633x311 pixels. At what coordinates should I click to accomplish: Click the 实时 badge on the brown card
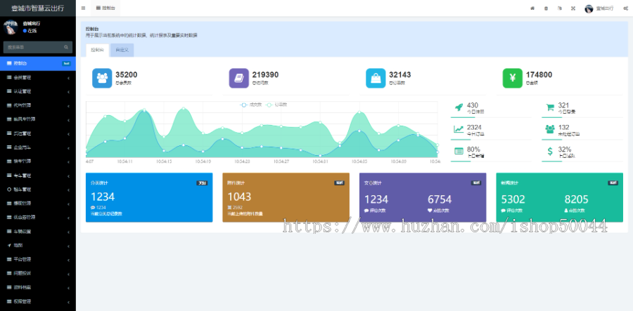pos(339,183)
